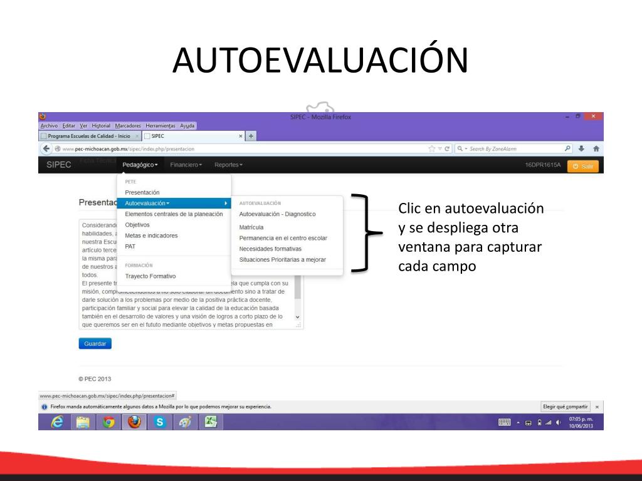This screenshot has width=642, height=481.
Task: Click the search magnifier icon in search box
Action: coord(567,149)
